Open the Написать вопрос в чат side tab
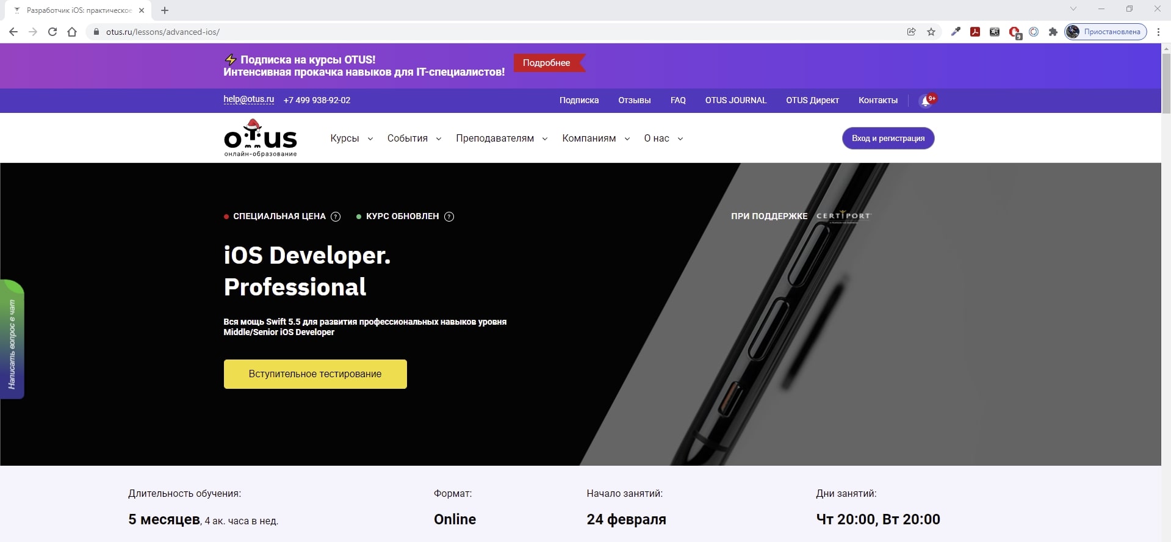The image size is (1171, 542). [12, 339]
